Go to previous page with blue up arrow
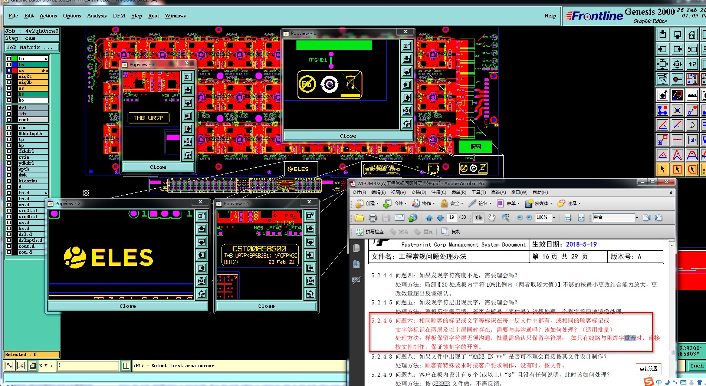The height and width of the screenshot is (386, 706). click(429, 218)
